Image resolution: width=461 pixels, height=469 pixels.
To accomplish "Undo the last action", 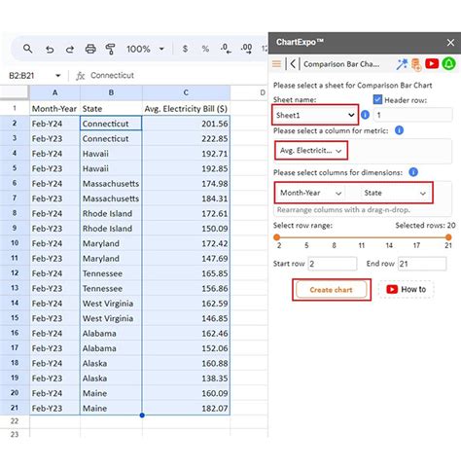I will [50, 50].
